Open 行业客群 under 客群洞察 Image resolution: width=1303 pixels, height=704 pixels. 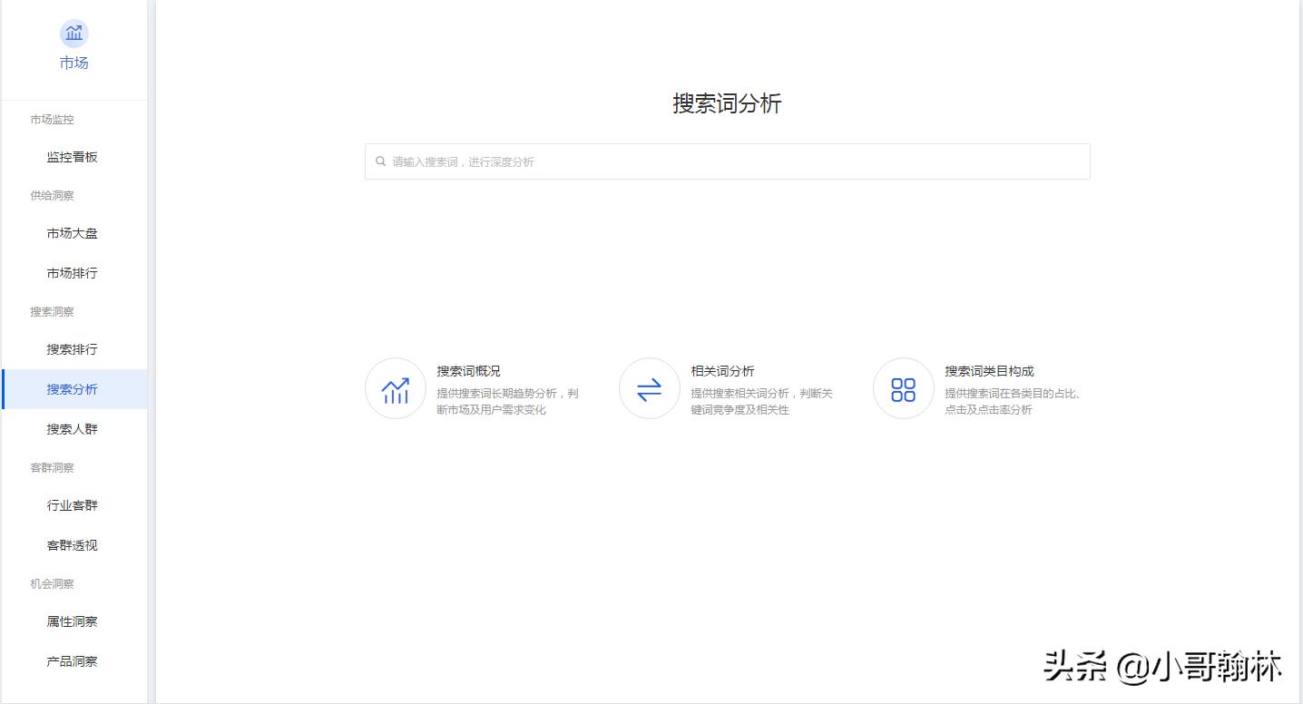[71, 505]
